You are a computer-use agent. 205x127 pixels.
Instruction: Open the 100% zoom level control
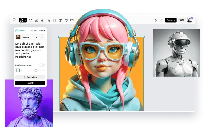pyautogui.click(x=182, y=20)
